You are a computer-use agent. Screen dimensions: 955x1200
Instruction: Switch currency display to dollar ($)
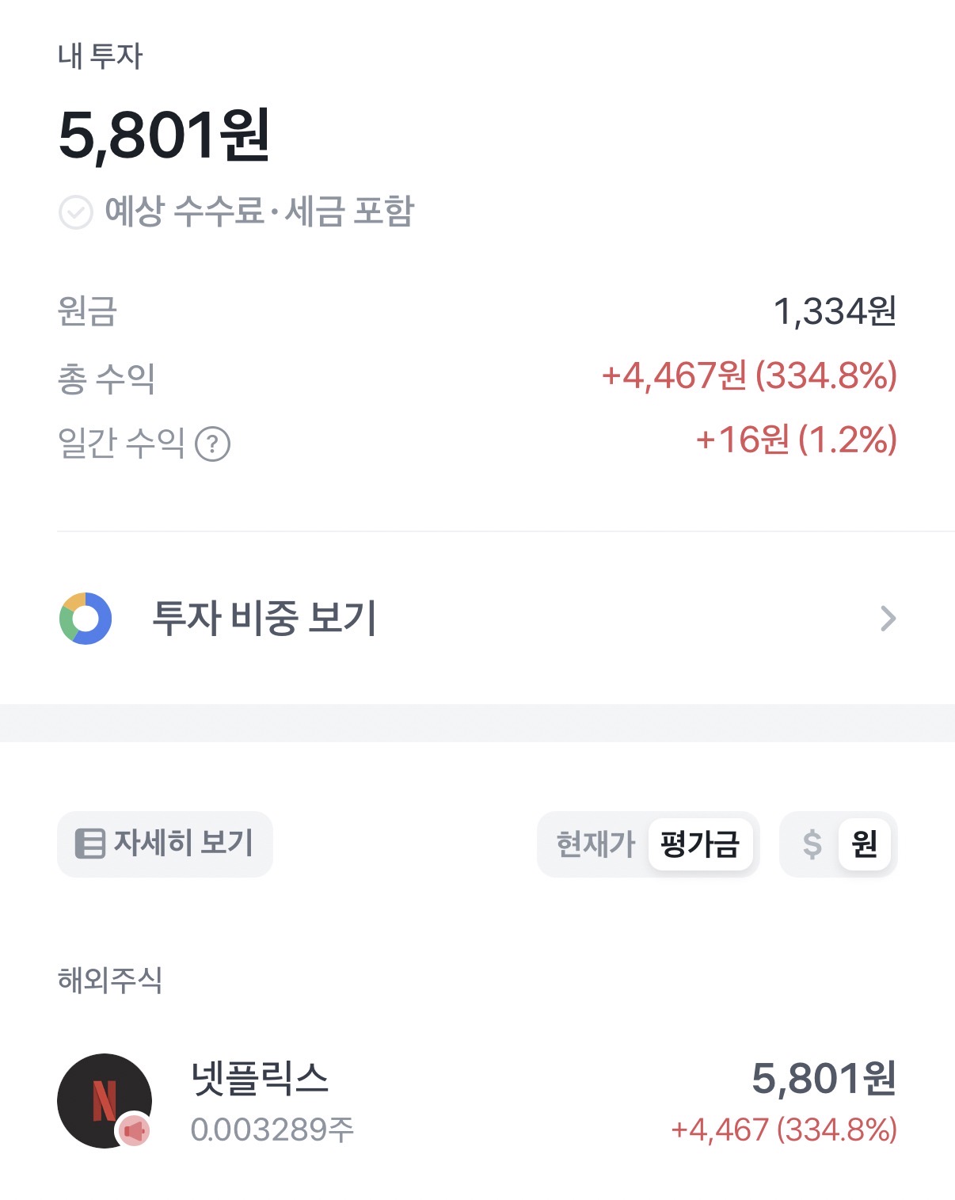tap(812, 844)
